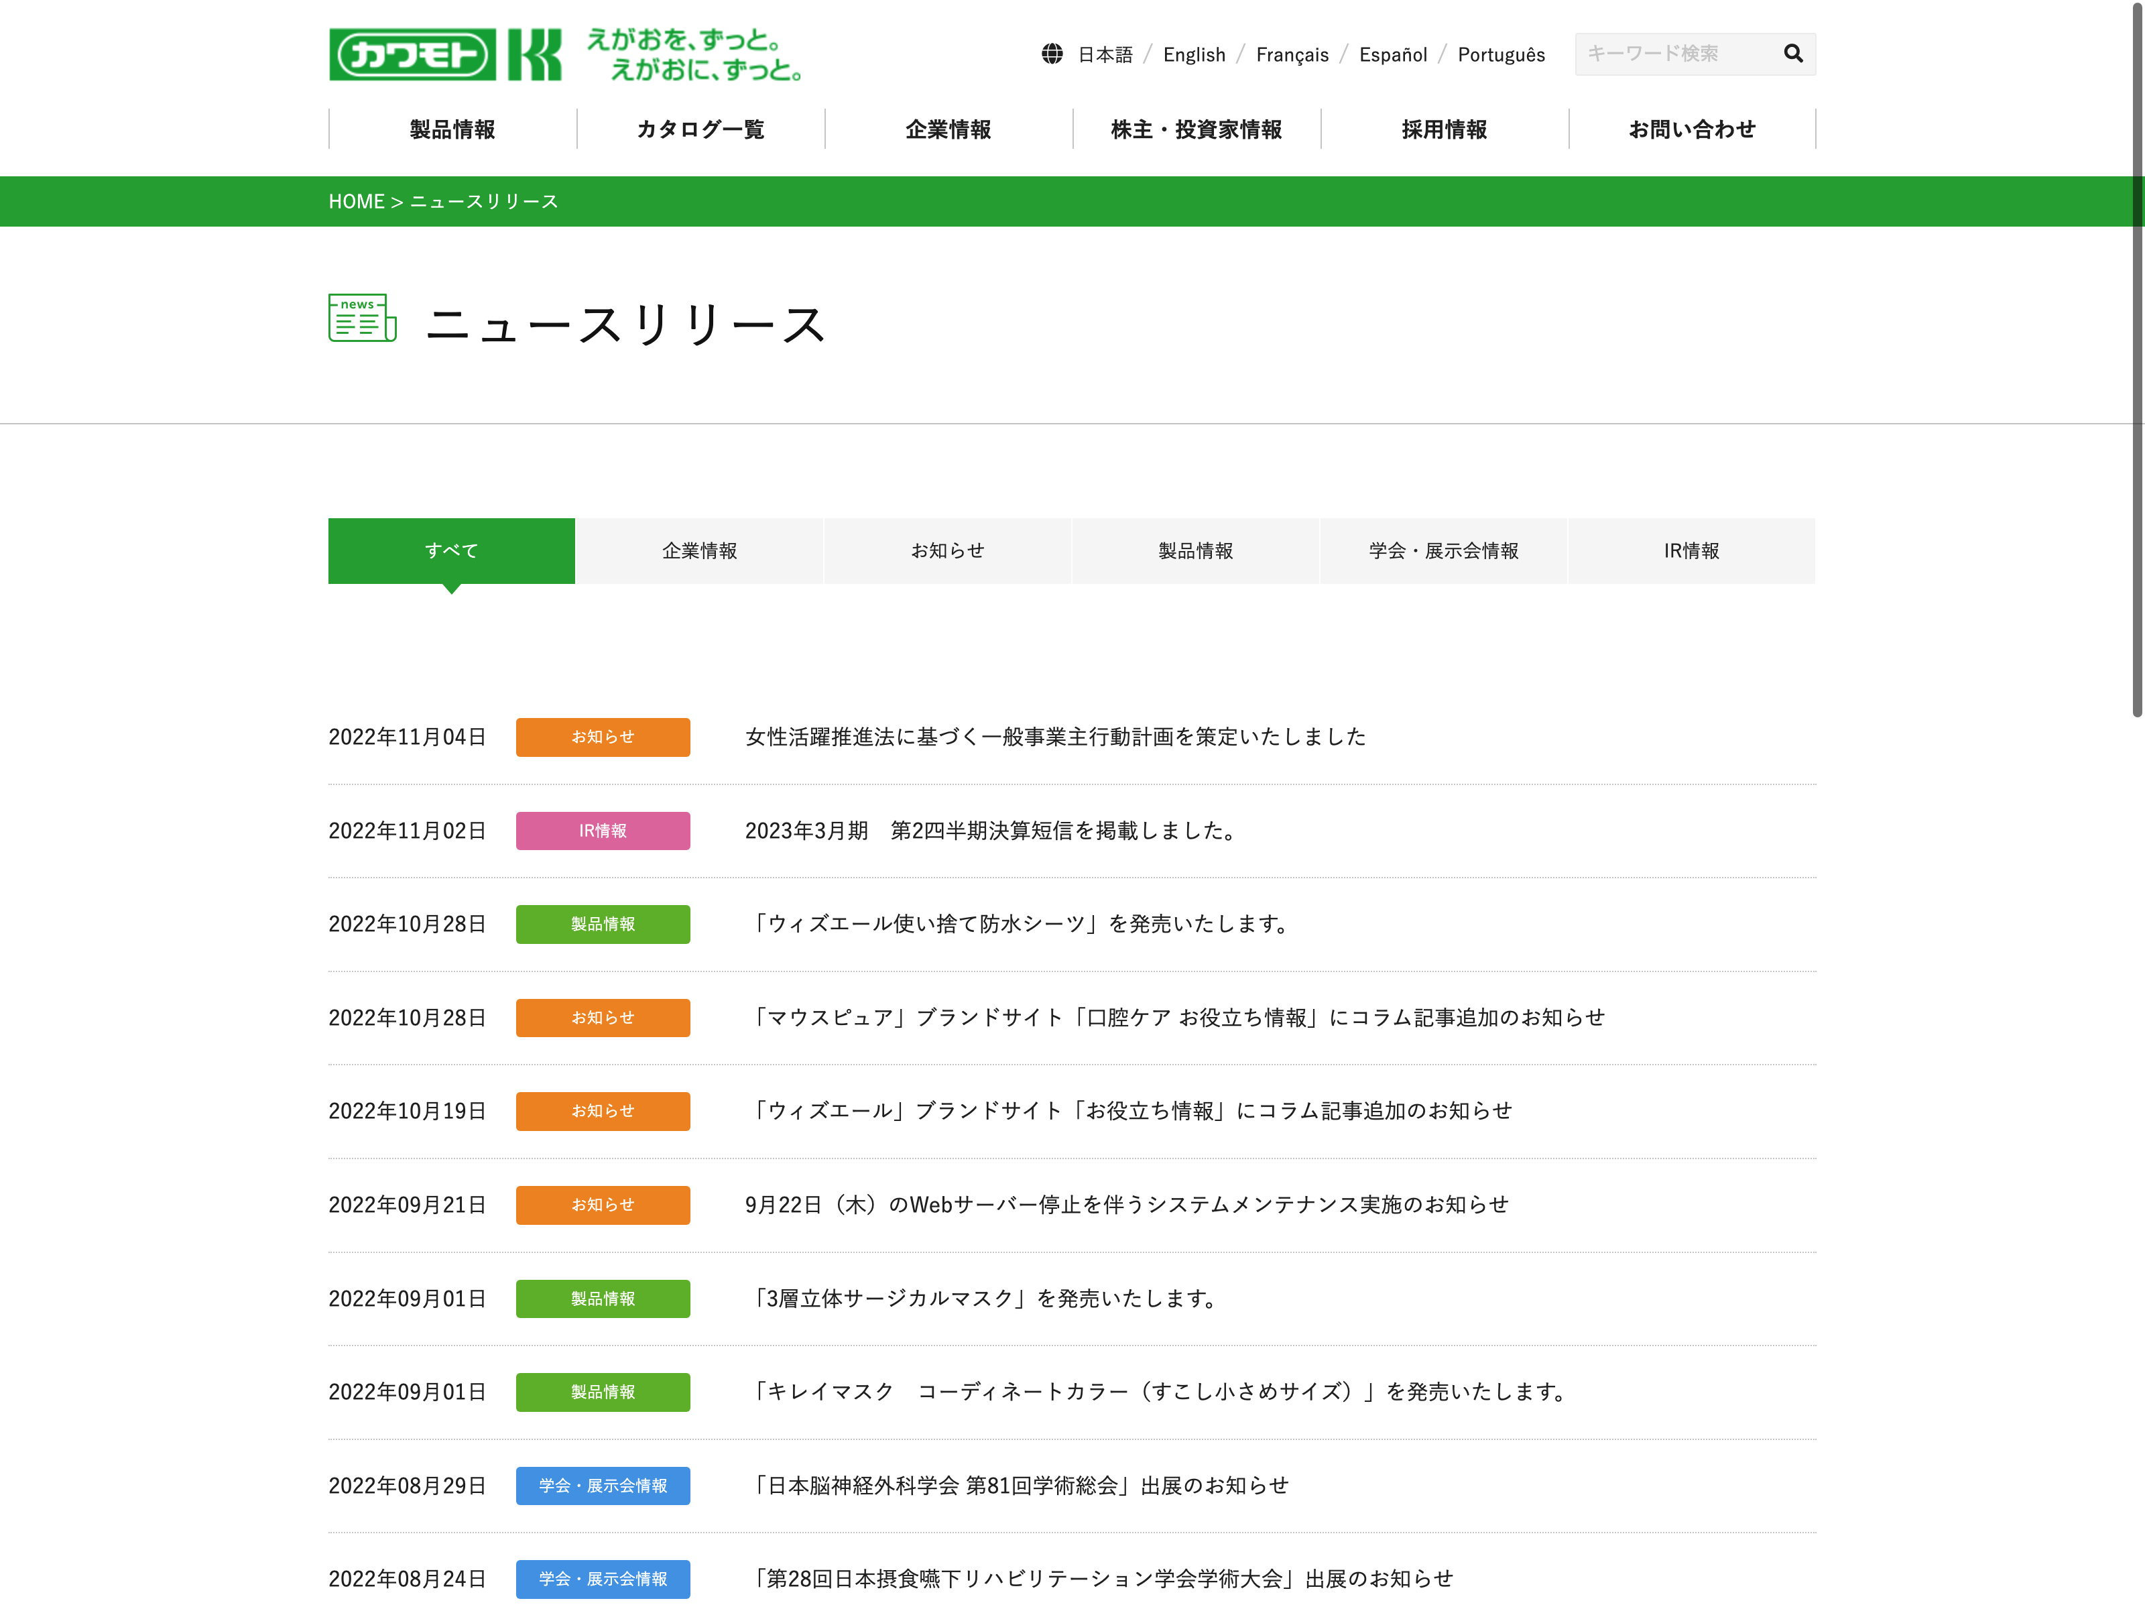Click the orange お知らせ badge dated 2022年11月04日

602,736
